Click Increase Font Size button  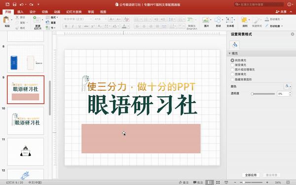click(112, 19)
